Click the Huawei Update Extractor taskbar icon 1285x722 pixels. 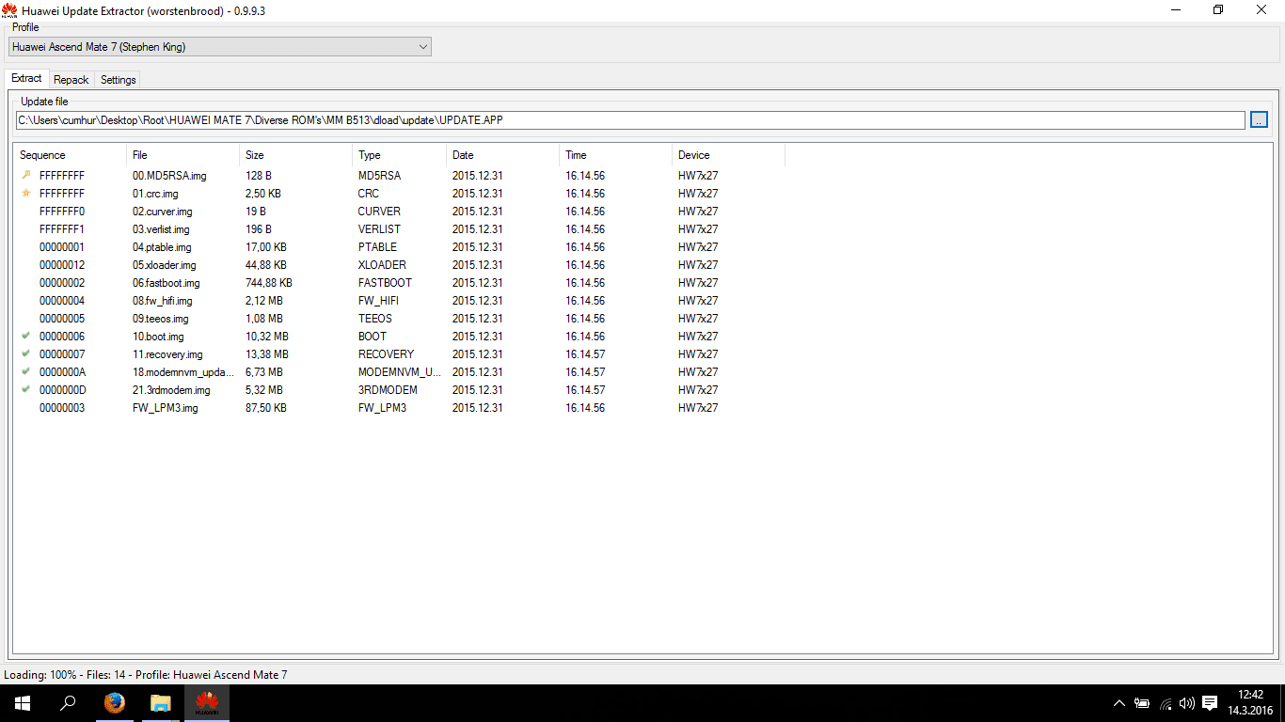207,703
